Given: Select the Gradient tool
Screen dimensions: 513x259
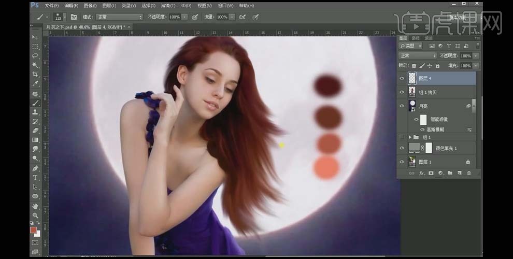Looking at the screenshot, I should (35, 140).
